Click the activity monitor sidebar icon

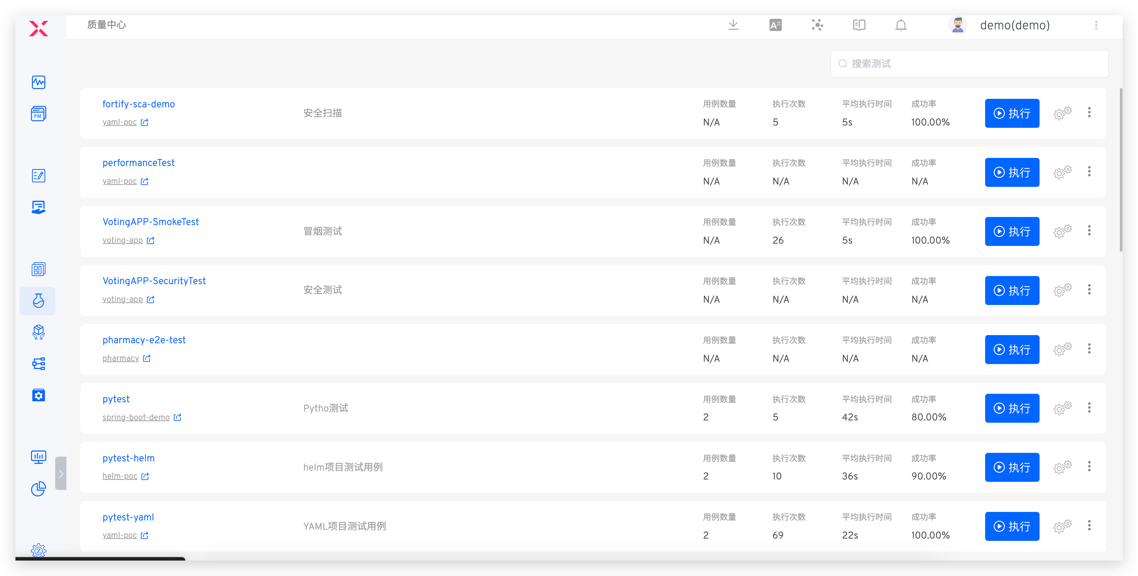point(39,82)
